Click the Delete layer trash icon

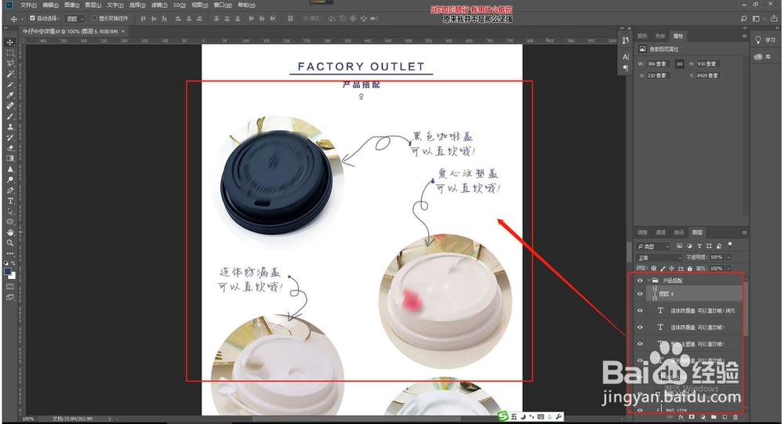pos(735,417)
